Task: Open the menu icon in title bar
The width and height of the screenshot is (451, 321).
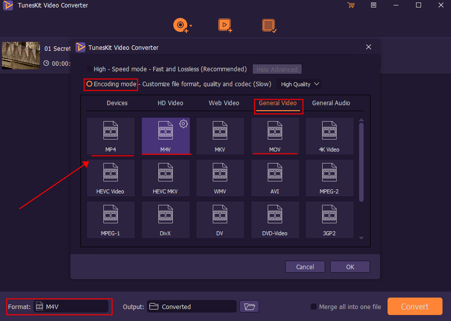Action: 374,5
